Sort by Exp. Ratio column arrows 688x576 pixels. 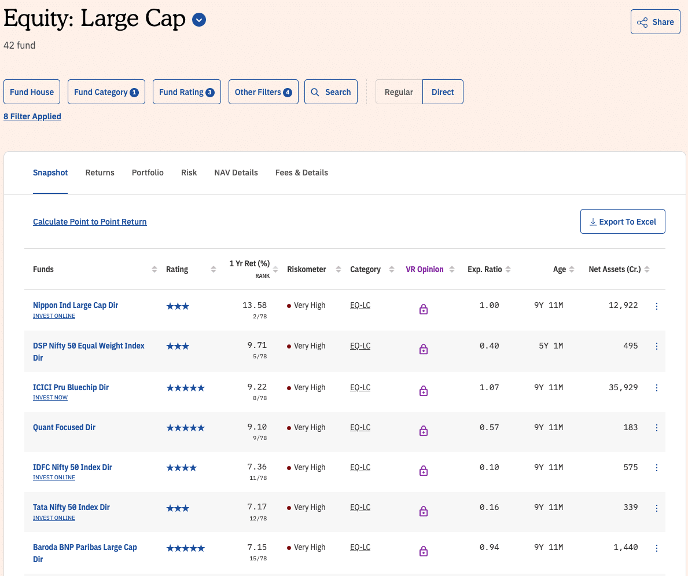point(508,269)
